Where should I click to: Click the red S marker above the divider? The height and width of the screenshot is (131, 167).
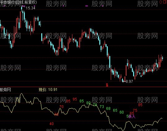(107, 85)
